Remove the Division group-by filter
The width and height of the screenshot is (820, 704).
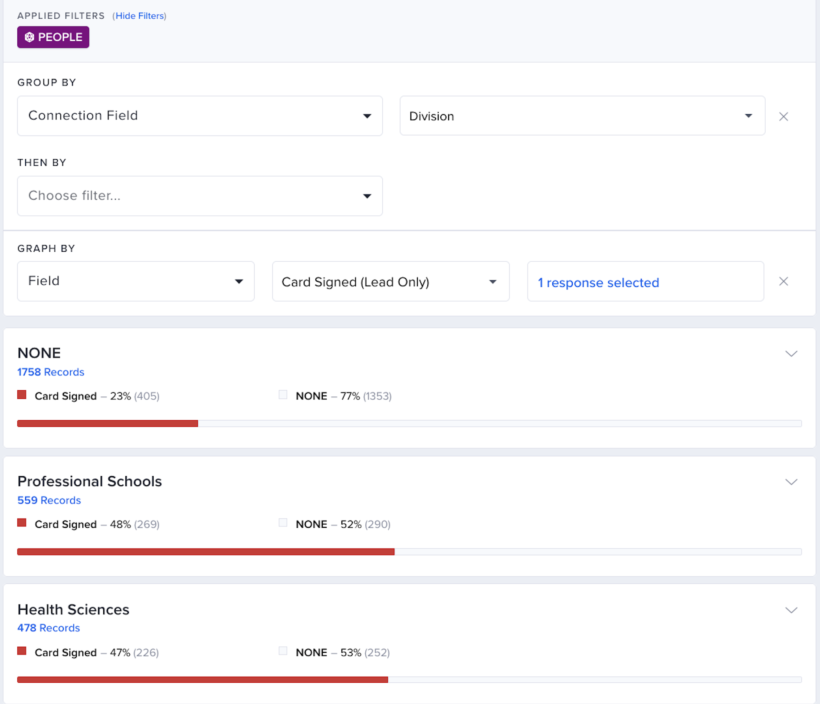(783, 116)
